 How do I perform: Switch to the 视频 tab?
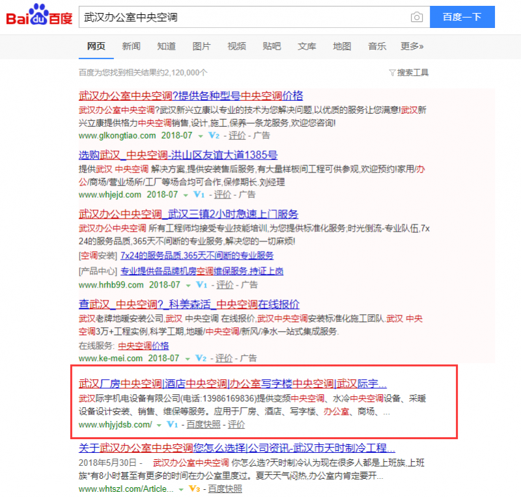click(x=235, y=46)
